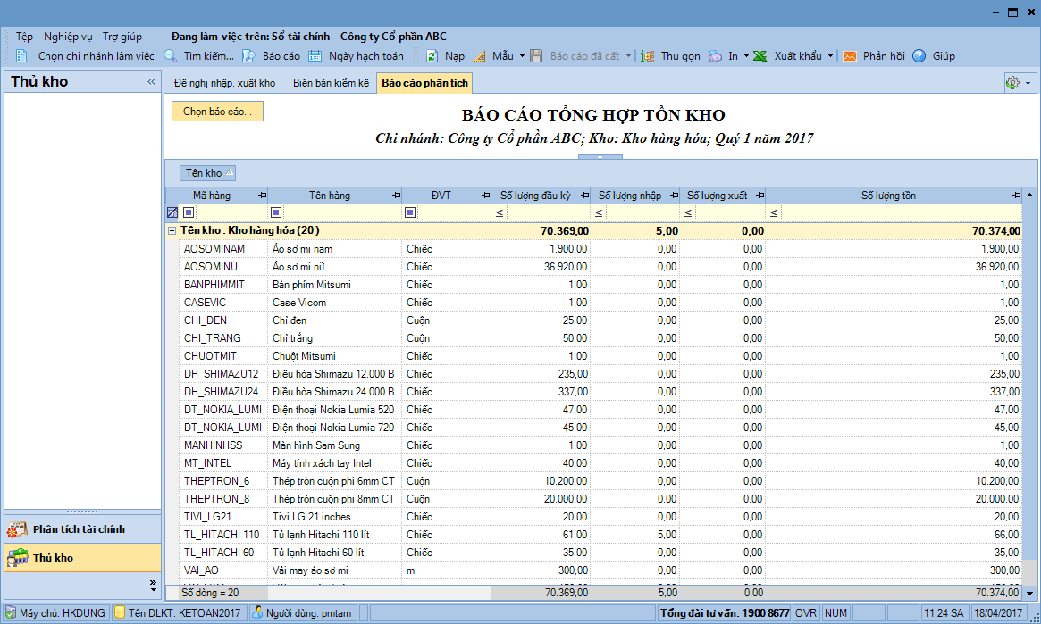Collapse the Kho hàng hóa group row
1041x624 pixels.
172,230
